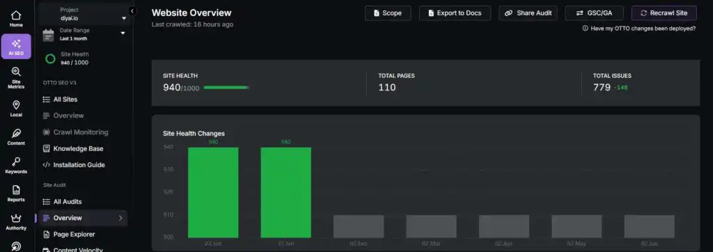Image resolution: width=713 pixels, height=252 pixels.
Task: Click the GSC/GA button
Action: (595, 13)
